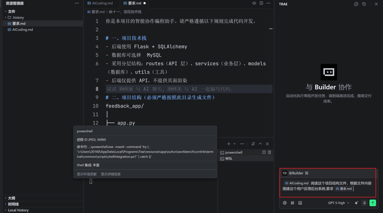Click 显示环境贡献 link in terminal tooltip

point(87,174)
